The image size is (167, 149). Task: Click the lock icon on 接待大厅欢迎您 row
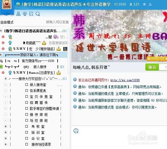[x=6, y=79]
